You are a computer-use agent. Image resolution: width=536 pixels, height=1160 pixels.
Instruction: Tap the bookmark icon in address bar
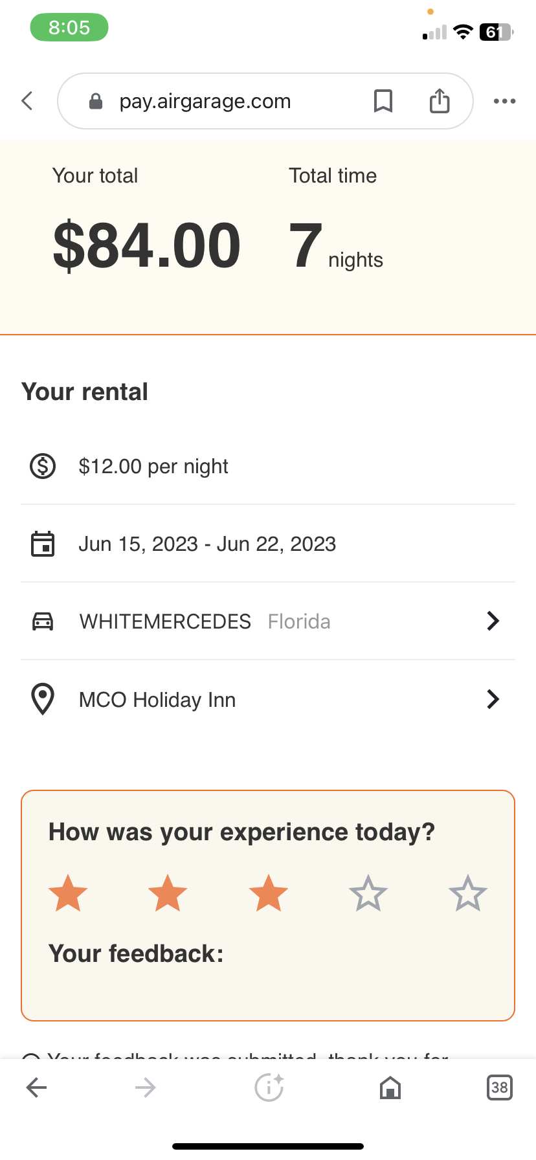(x=383, y=101)
